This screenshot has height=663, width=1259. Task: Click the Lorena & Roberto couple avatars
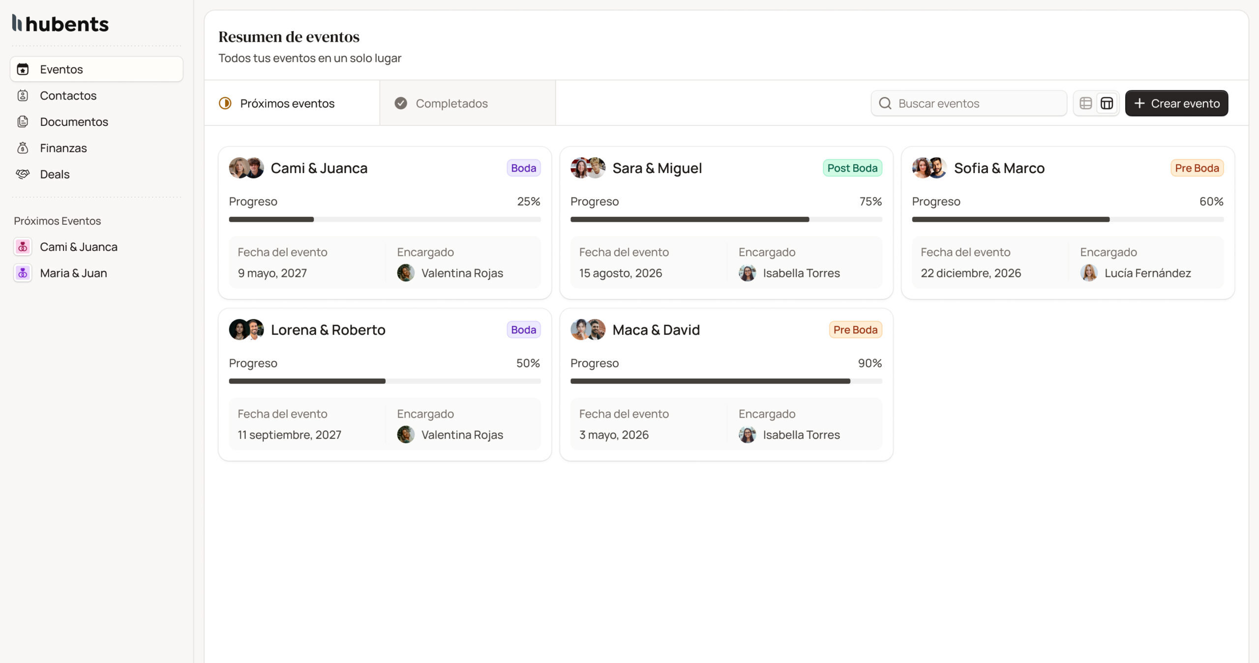point(246,330)
